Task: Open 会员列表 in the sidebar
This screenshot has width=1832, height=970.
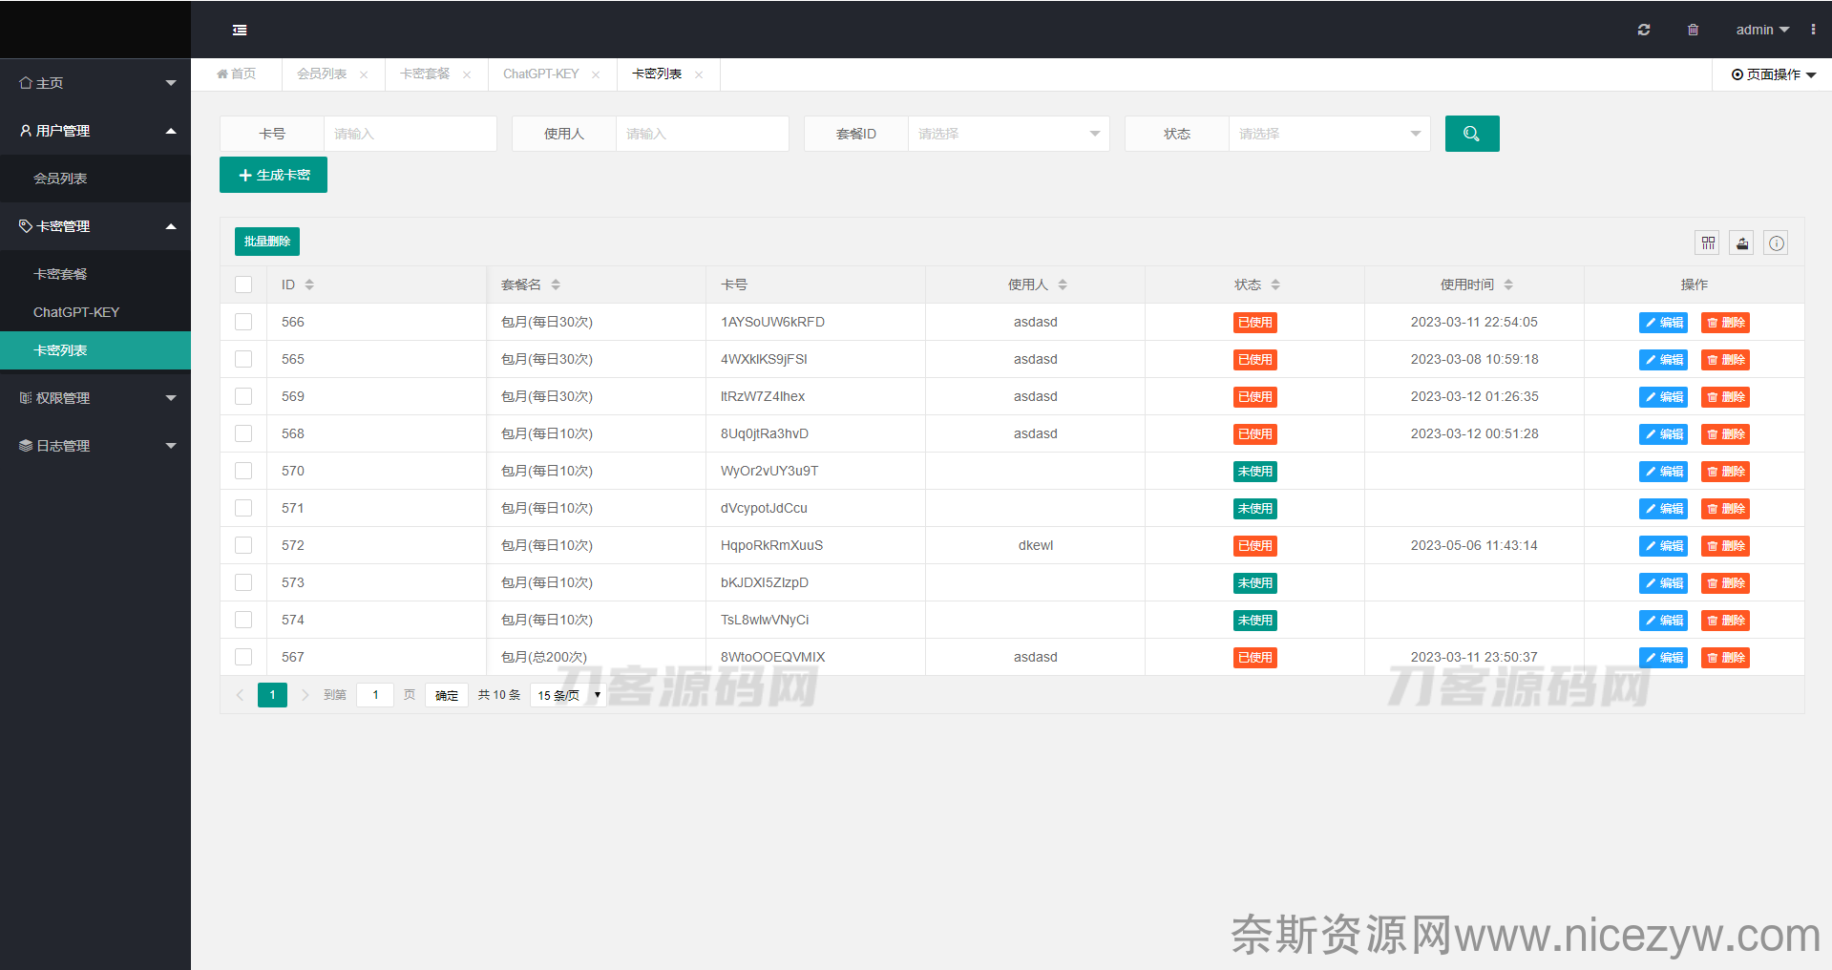Action: point(95,179)
